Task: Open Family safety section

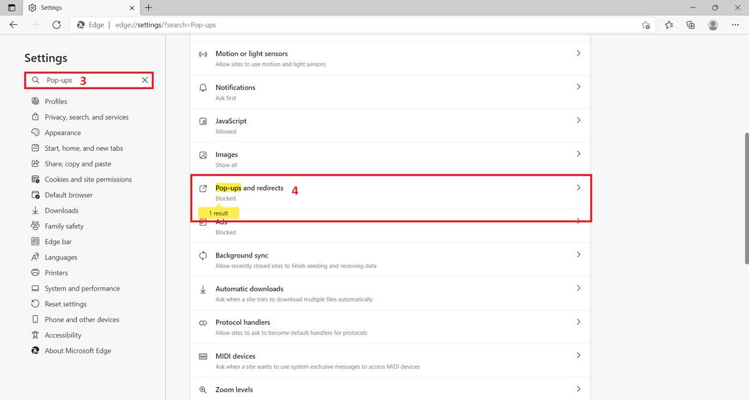Action: click(x=64, y=226)
